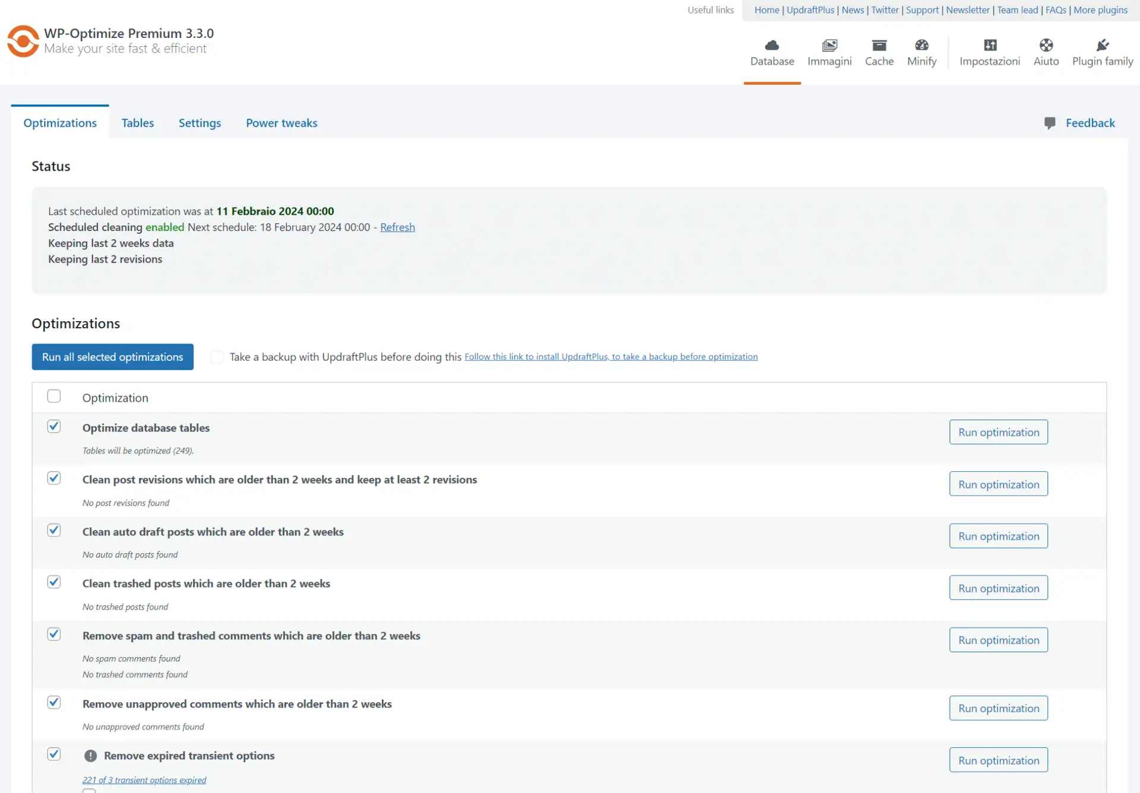Run optimization for post revisions

999,484
